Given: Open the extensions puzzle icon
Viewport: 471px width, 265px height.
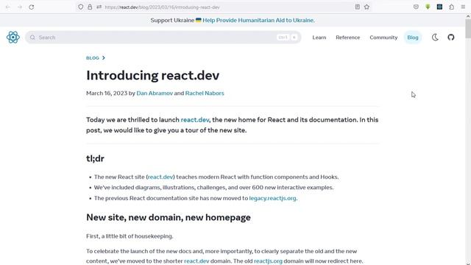Looking at the screenshot, I should tap(451, 7).
